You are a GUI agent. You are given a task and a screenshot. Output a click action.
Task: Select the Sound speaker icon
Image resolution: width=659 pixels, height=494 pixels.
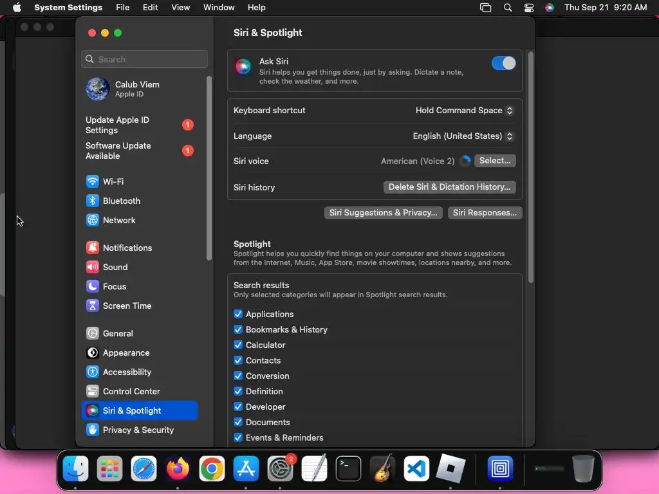coord(93,267)
